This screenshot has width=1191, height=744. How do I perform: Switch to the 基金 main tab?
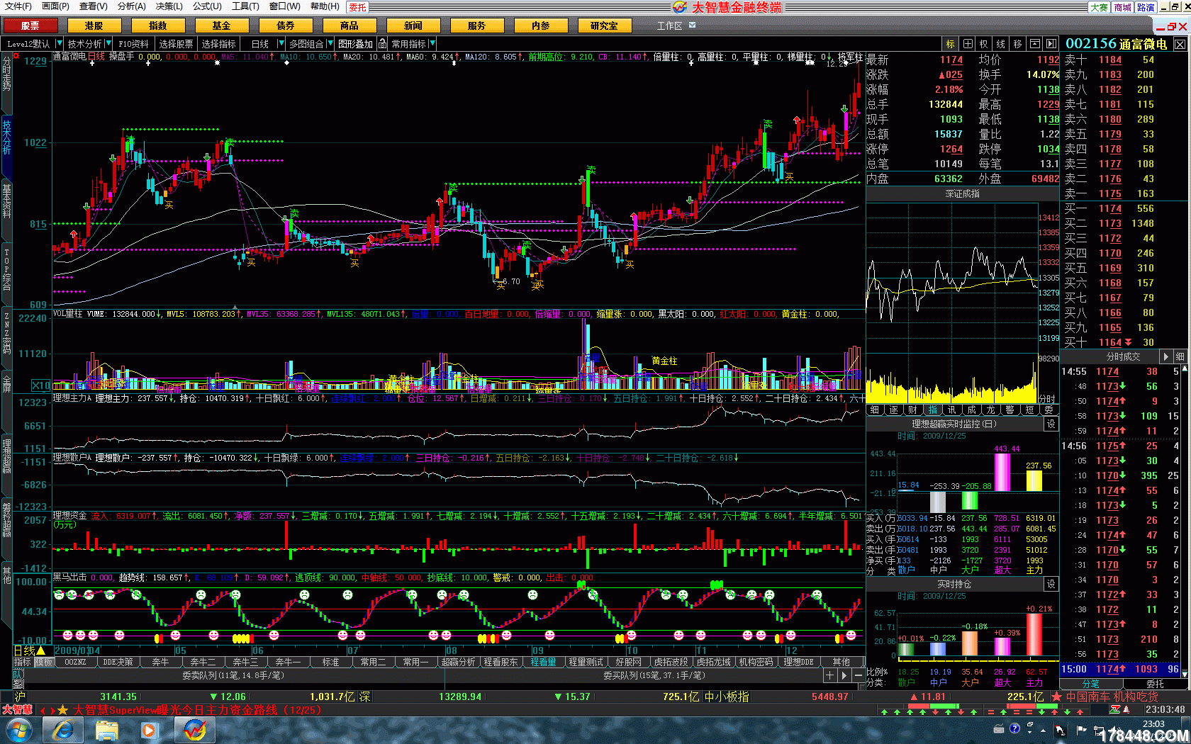(x=222, y=26)
